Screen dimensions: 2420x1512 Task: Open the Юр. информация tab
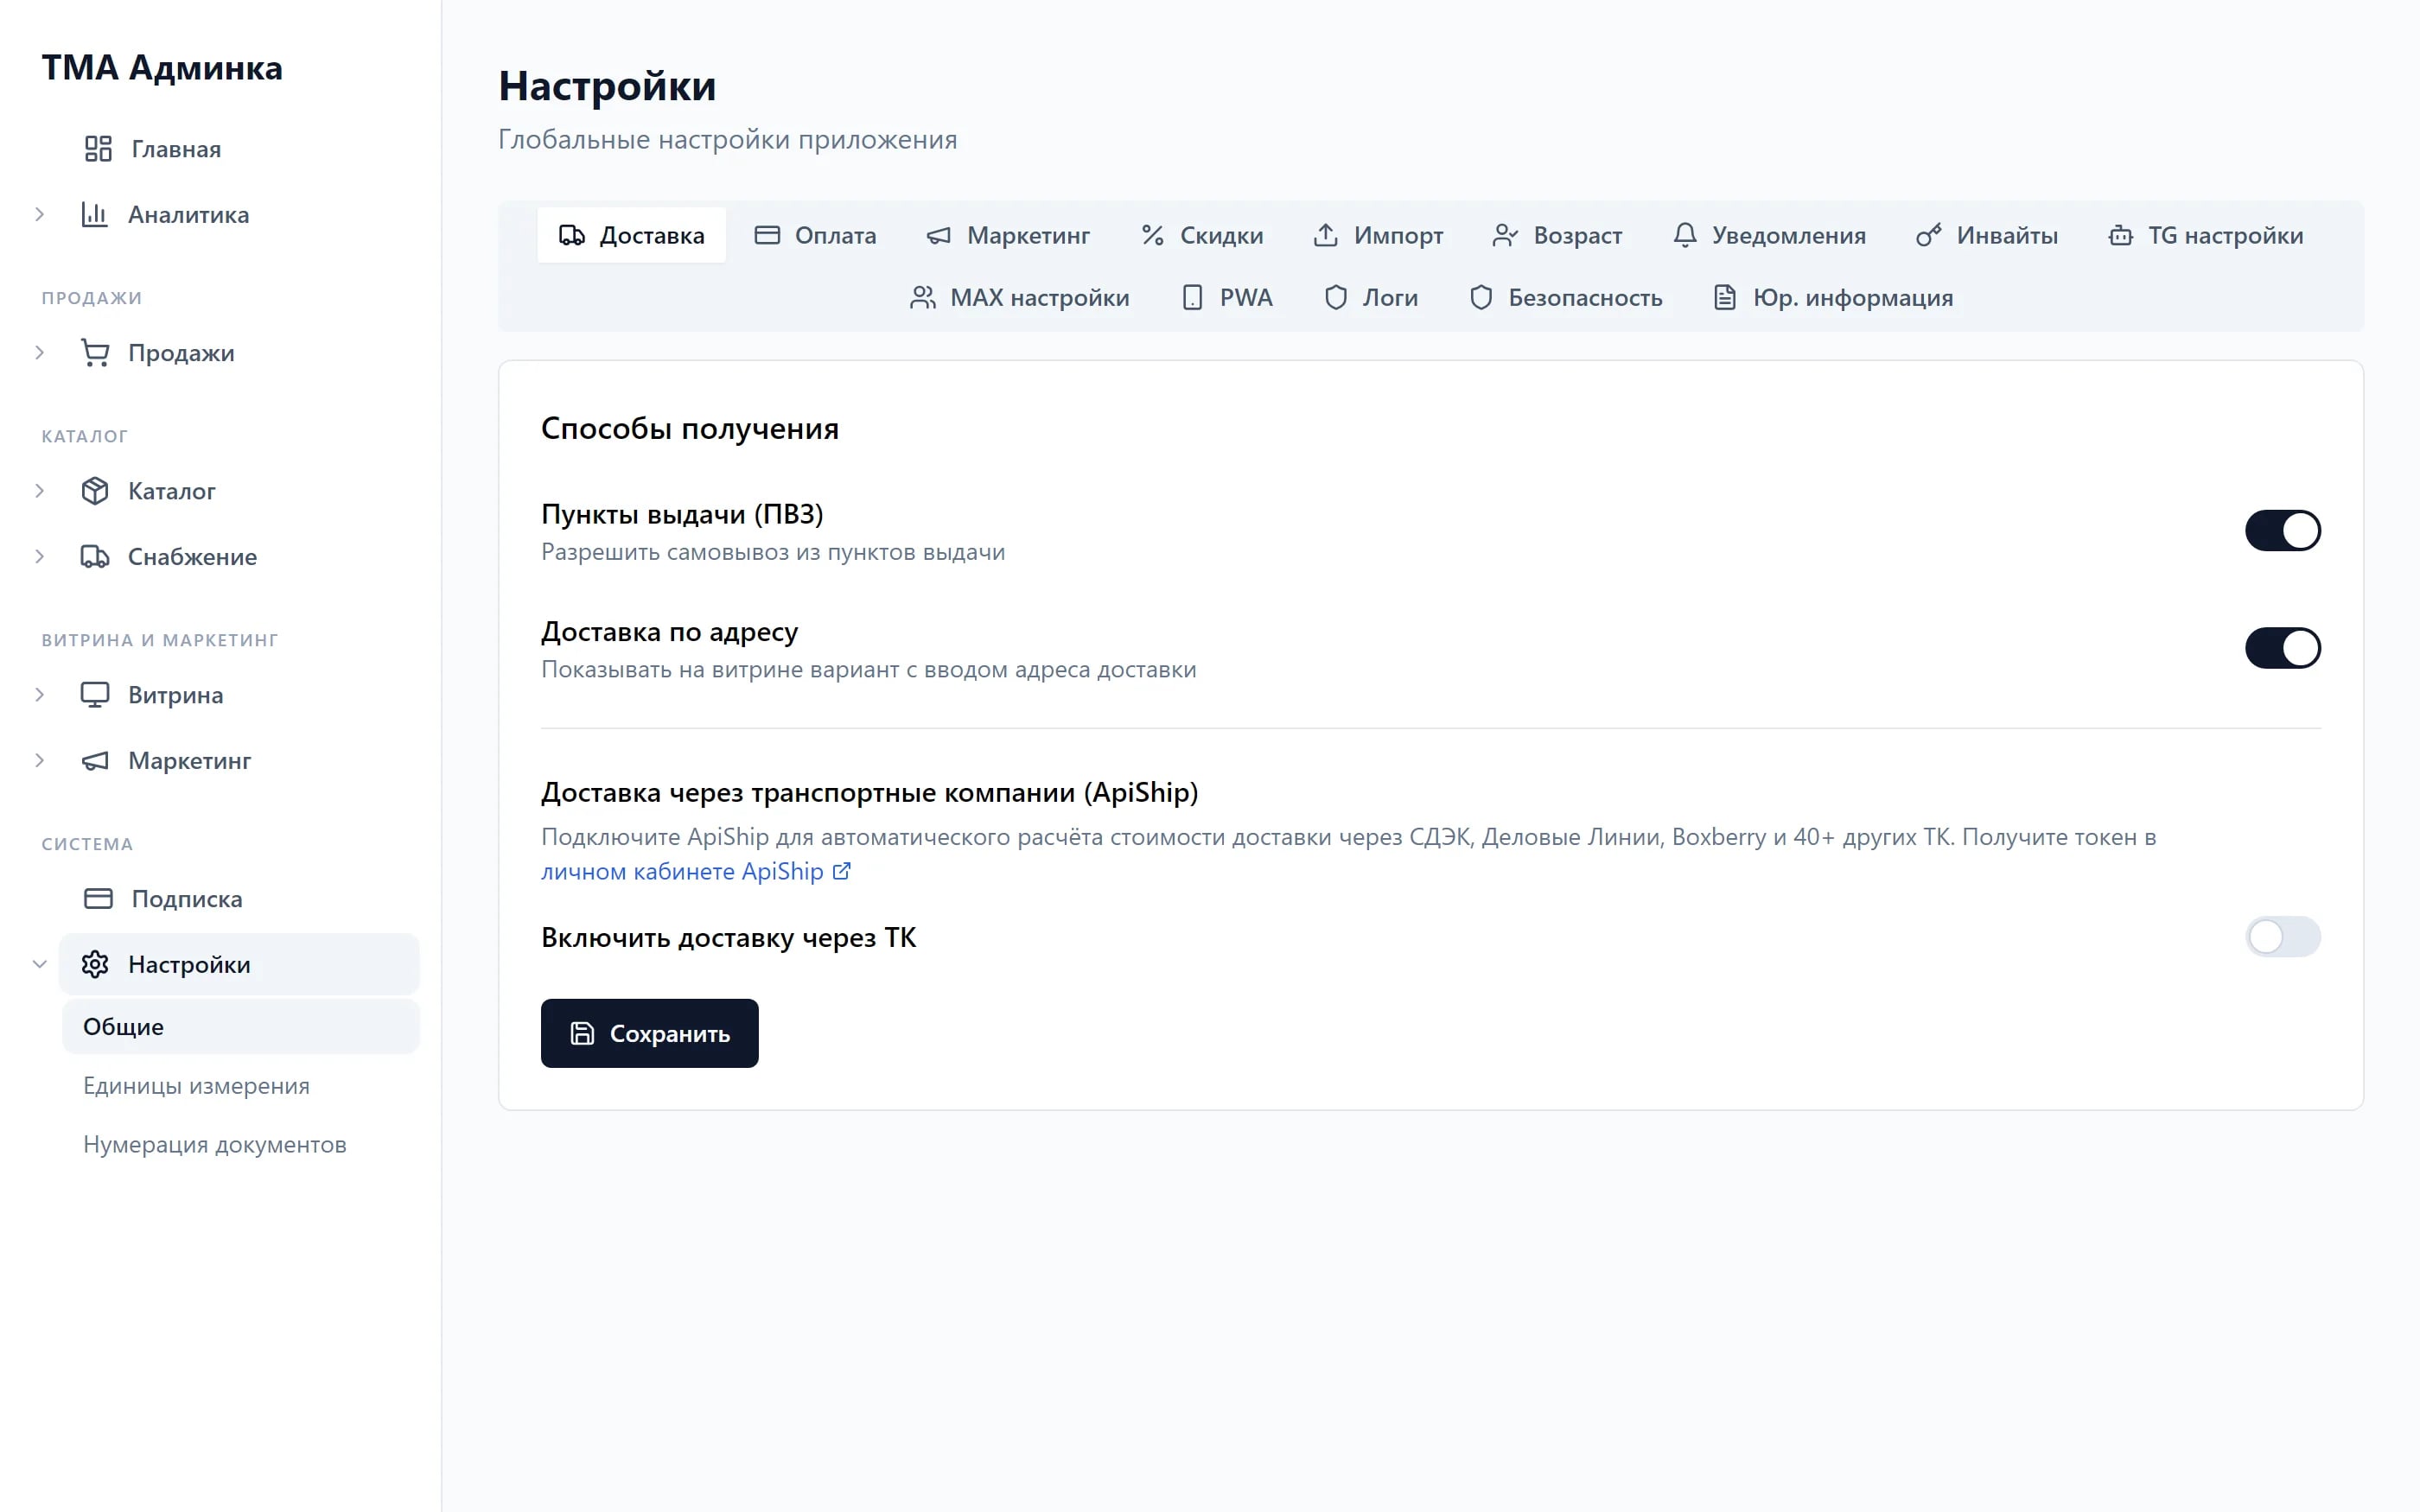(1833, 298)
